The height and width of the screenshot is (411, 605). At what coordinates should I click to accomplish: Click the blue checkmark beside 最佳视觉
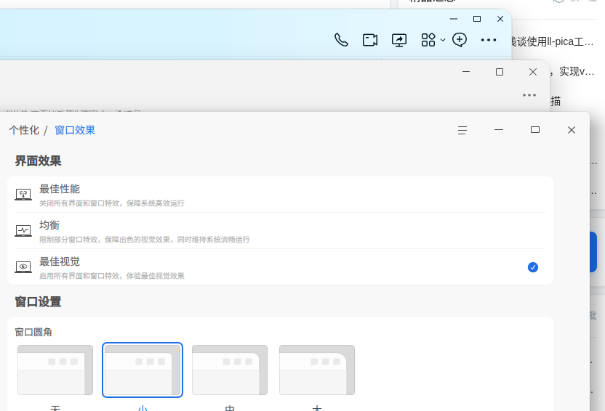(x=533, y=267)
